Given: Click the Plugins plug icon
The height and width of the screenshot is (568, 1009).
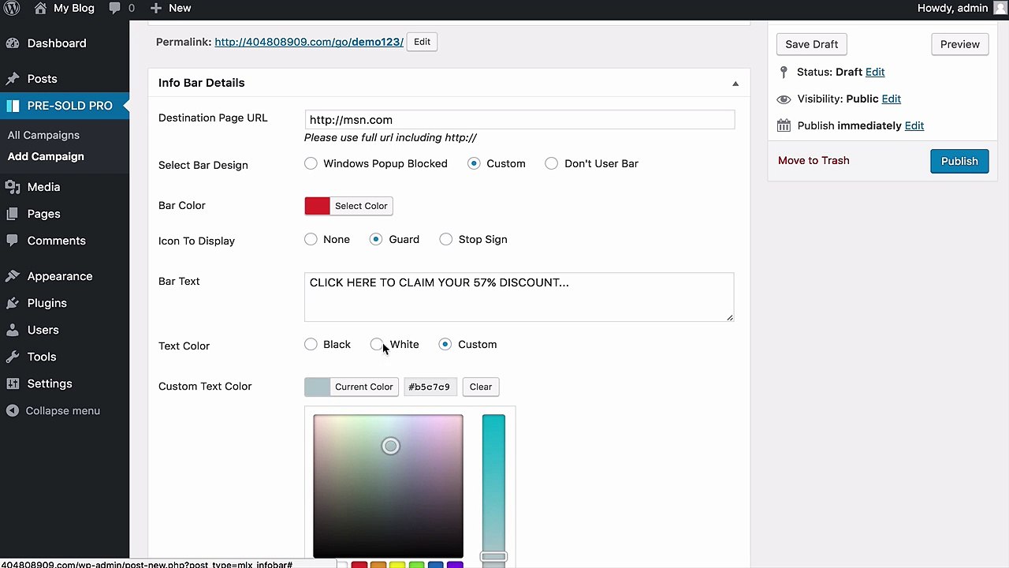Looking at the screenshot, I should coord(13,303).
